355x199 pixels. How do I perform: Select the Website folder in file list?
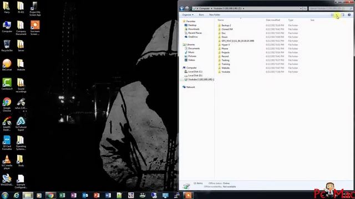[x=258, y=68]
